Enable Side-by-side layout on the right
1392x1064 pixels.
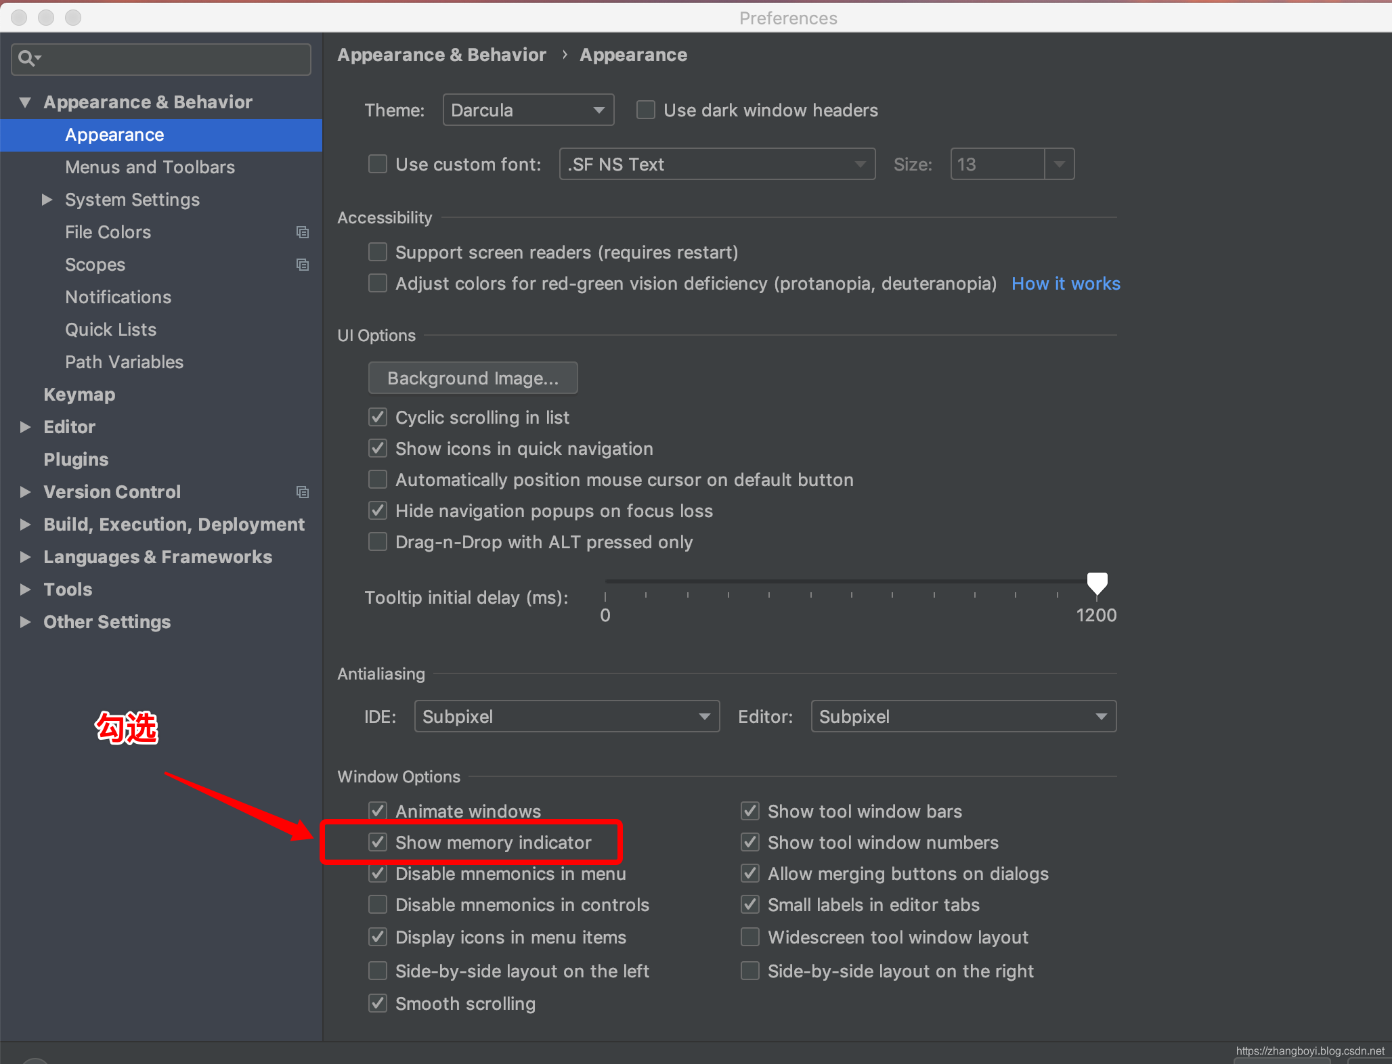(749, 971)
